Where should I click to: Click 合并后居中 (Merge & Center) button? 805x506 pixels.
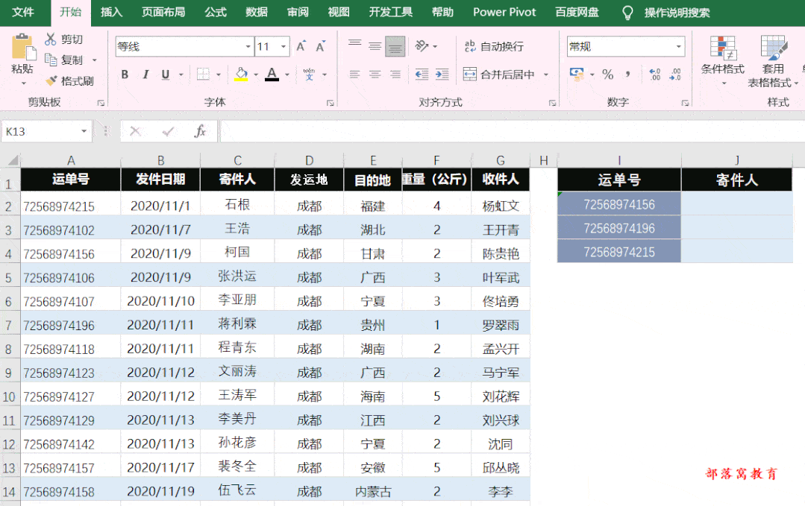(x=499, y=75)
